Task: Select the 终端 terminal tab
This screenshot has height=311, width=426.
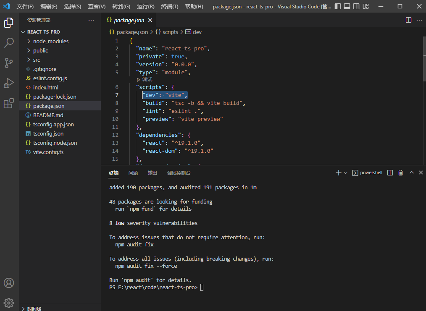Action: click(114, 173)
